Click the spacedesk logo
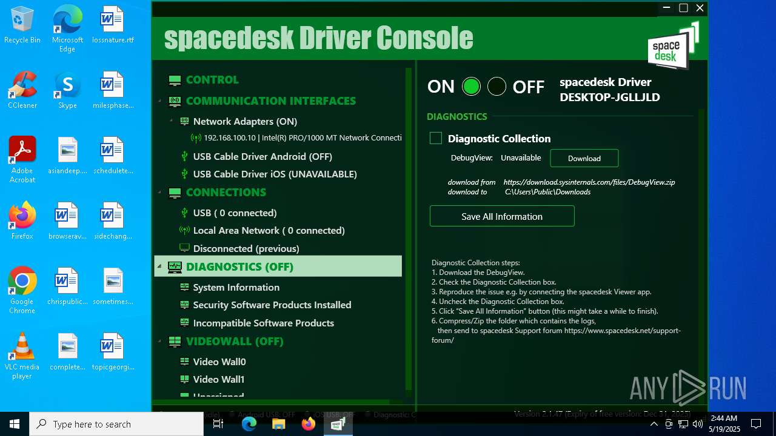Viewport: 776px width, 436px height. tap(673, 46)
